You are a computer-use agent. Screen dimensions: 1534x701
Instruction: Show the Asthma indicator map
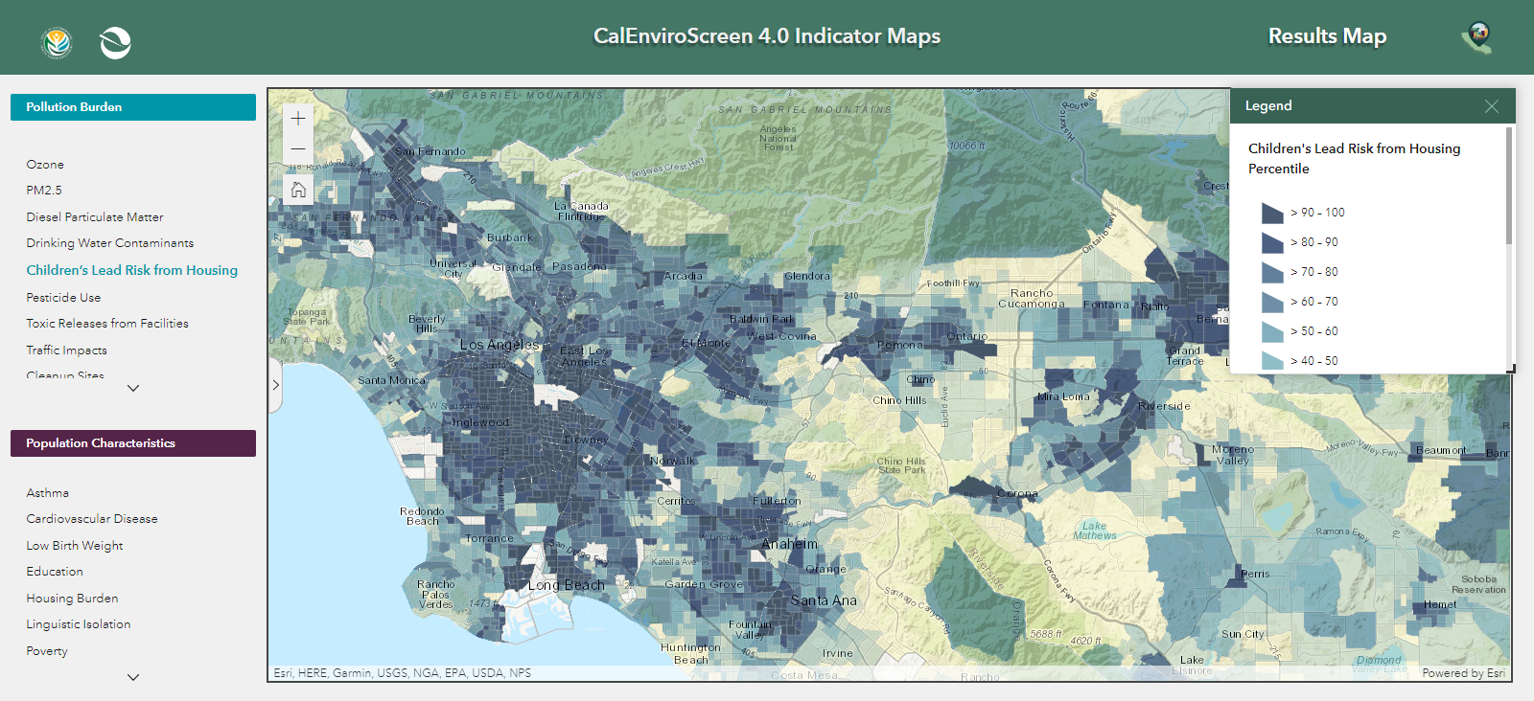(x=48, y=493)
